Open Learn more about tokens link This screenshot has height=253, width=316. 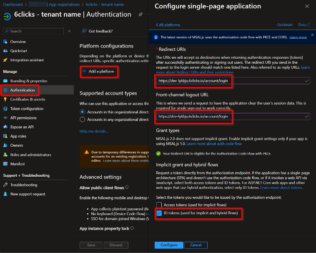point(281,188)
